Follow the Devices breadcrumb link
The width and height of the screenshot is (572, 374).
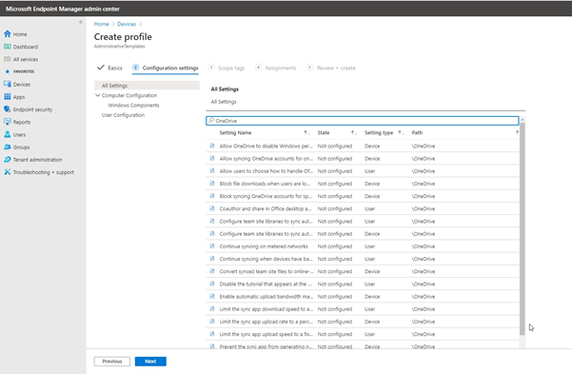tap(127, 24)
